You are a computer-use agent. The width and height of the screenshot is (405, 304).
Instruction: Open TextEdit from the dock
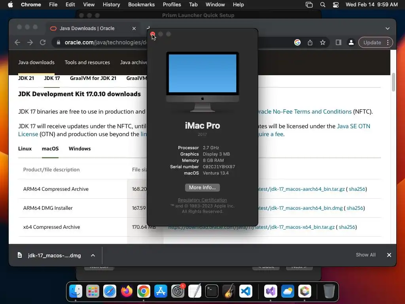pyautogui.click(x=195, y=291)
